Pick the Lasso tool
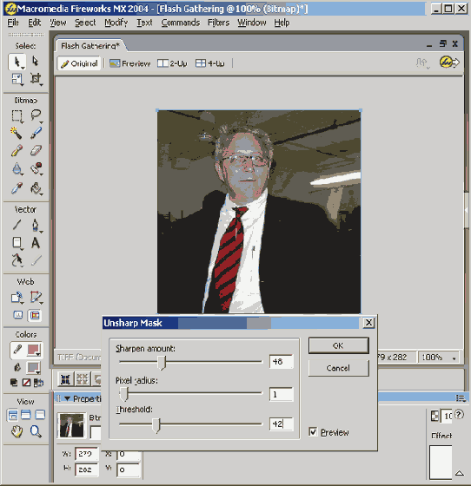This screenshot has height=486, width=471. [36, 116]
